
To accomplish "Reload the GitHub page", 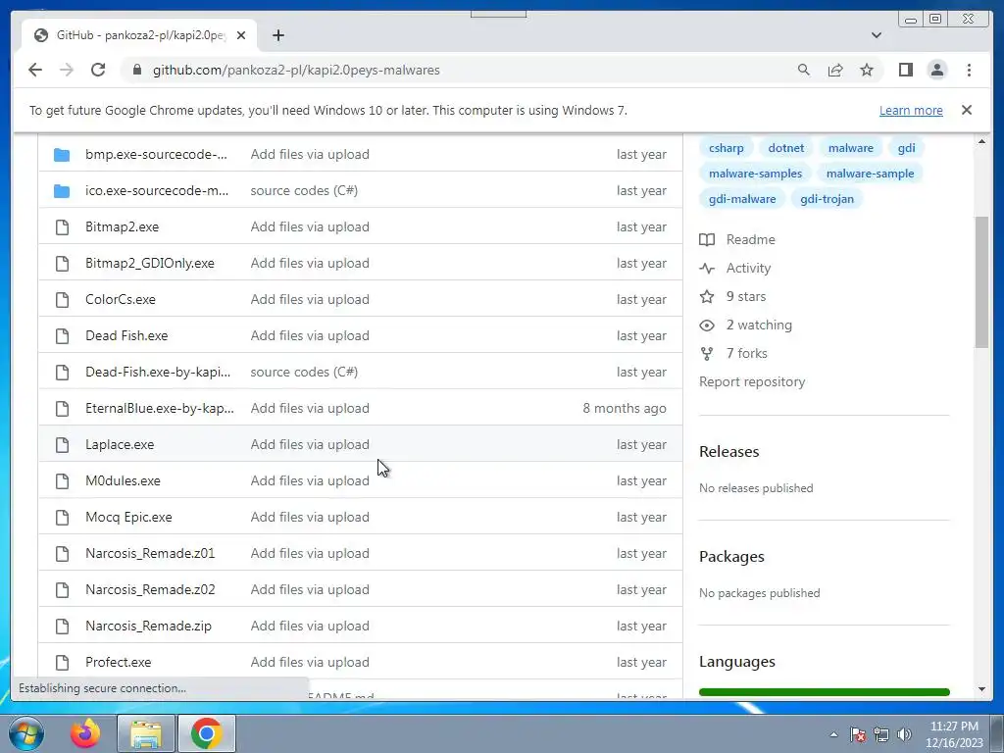I will click(98, 70).
